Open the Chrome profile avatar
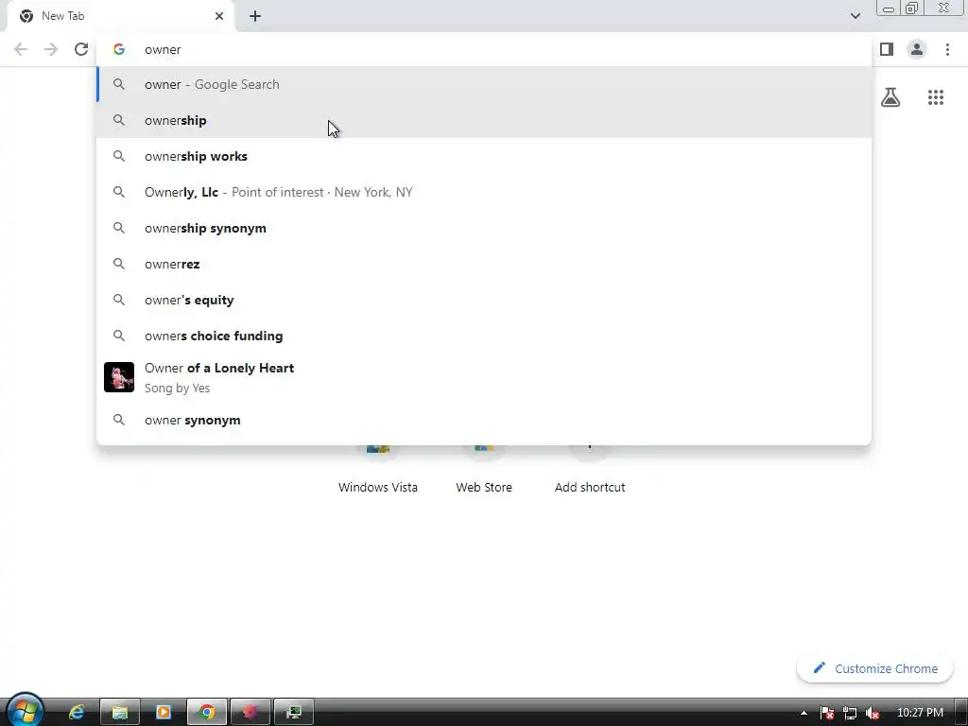The width and height of the screenshot is (968, 726). (917, 49)
